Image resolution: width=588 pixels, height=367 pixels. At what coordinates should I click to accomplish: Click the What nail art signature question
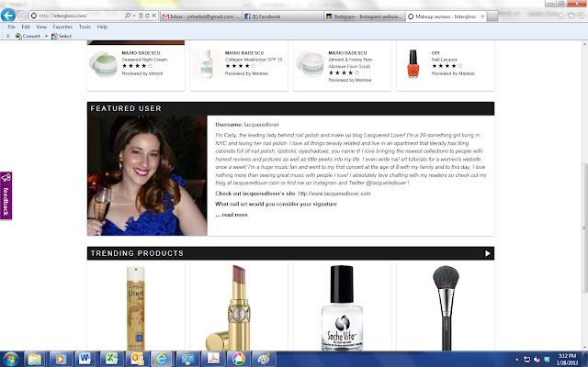pyautogui.click(x=276, y=204)
